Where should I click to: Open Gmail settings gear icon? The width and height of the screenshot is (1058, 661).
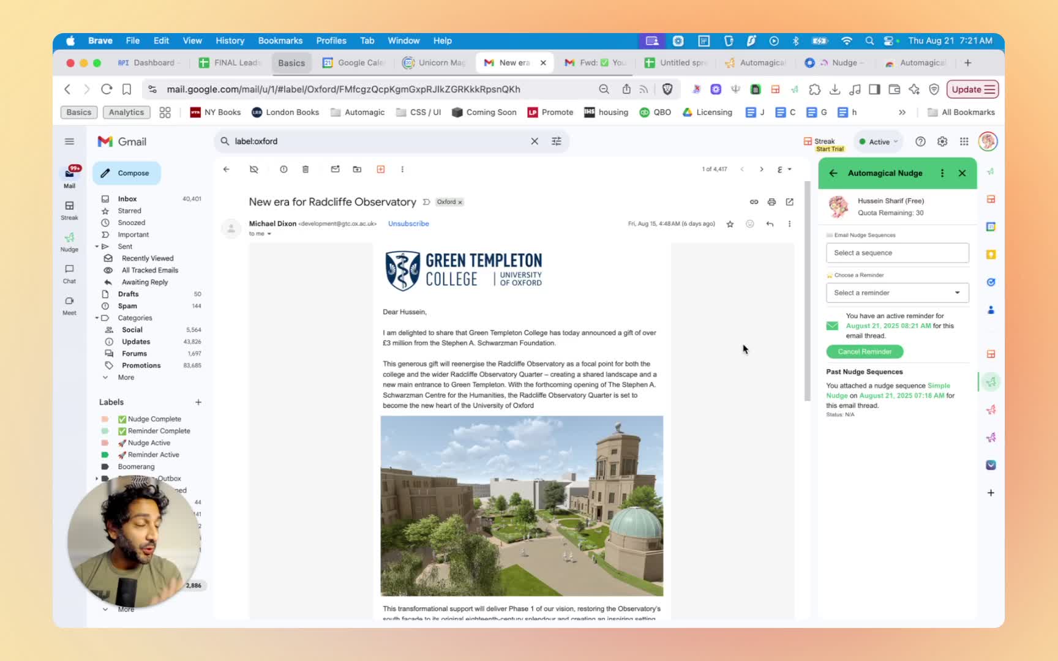pos(942,141)
